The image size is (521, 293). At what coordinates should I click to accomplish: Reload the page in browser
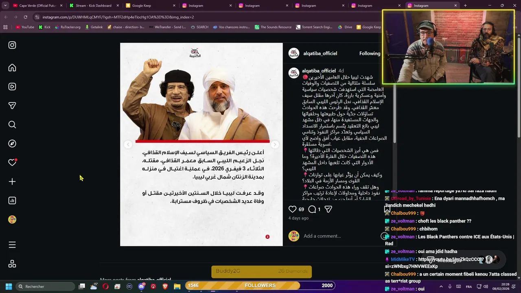point(25,17)
